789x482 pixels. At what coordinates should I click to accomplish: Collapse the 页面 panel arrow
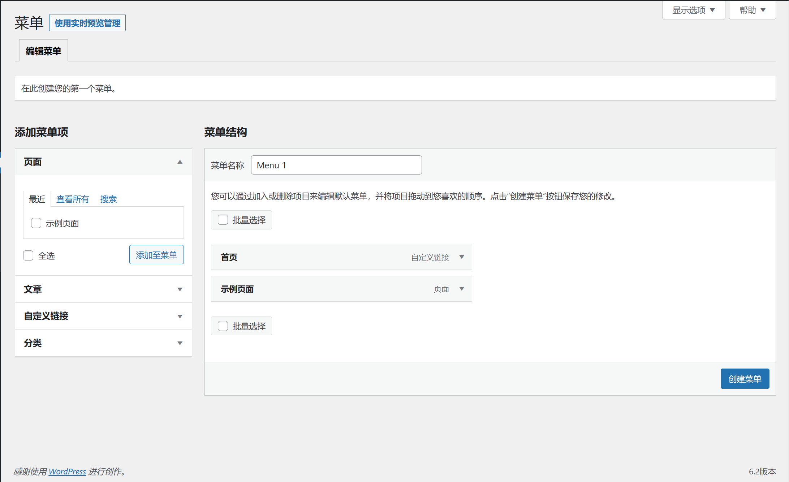point(180,162)
